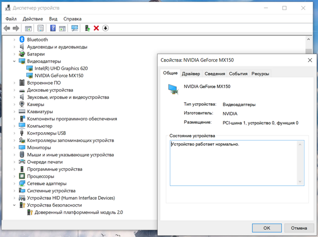The width and height of the screenshot is (318, 237).
Task: Click the Дисковые устройства drive icon
Action: [22, 90]
